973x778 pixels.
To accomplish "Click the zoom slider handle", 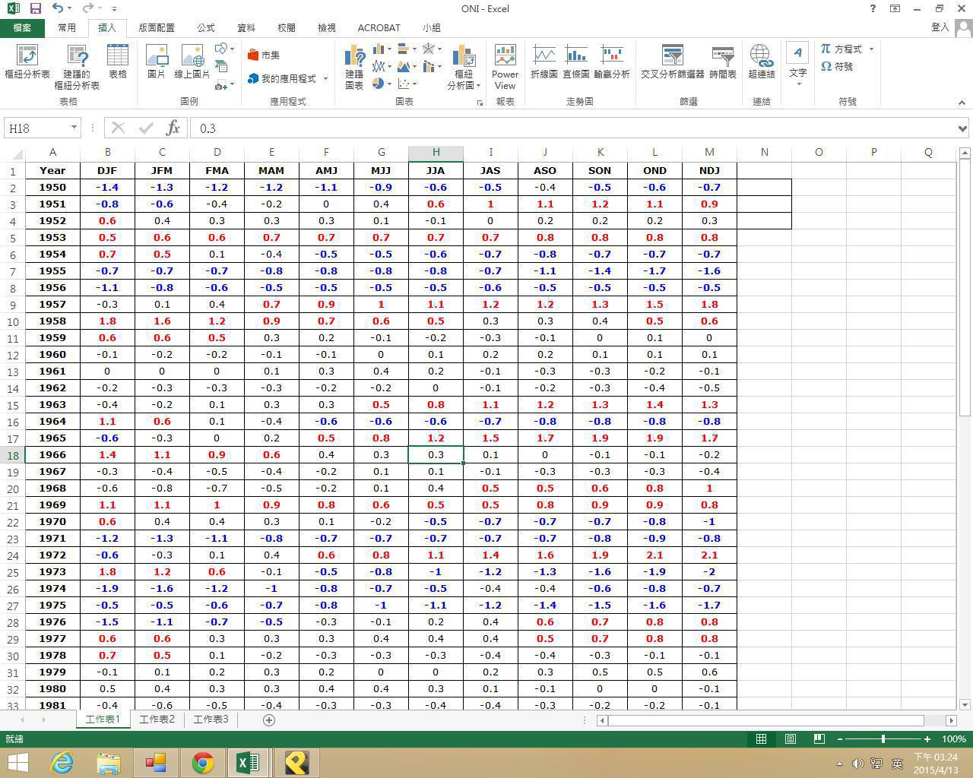I will click(883, 738).
